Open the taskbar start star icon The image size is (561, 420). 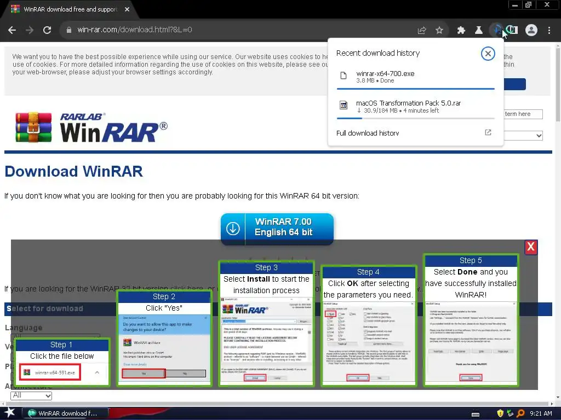[x=9, y=413]
